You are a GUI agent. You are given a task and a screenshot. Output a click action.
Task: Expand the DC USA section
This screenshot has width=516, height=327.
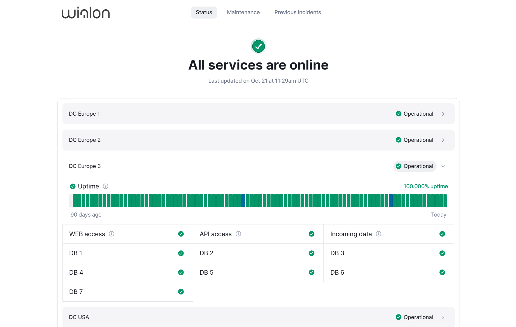443,317
